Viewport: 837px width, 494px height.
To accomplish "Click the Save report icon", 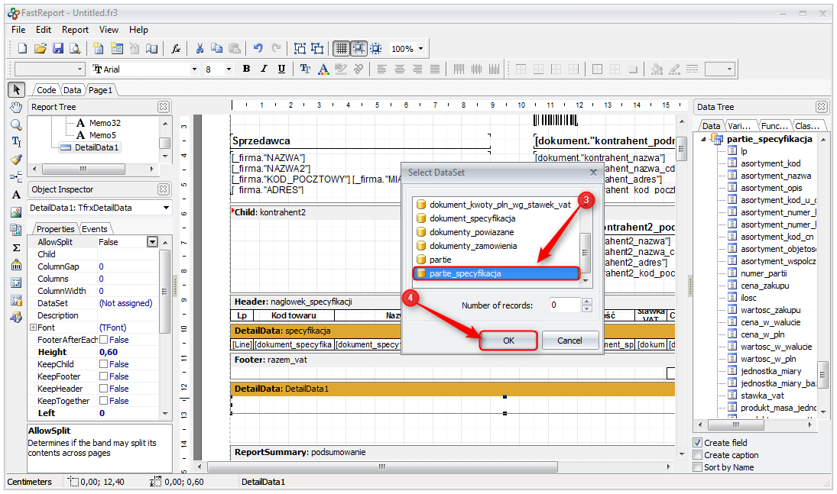I will click(57, 49).
